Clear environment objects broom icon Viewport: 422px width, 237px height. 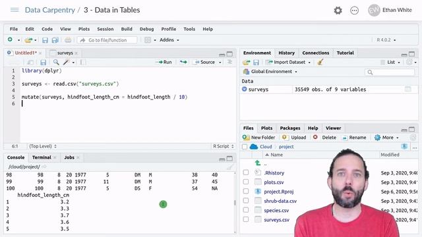pyautogui.click(x=320, y=63)
